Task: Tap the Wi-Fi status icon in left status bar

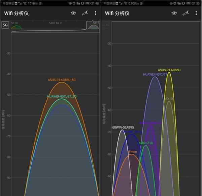Action: pyautogui.click(x=25, y=3)
